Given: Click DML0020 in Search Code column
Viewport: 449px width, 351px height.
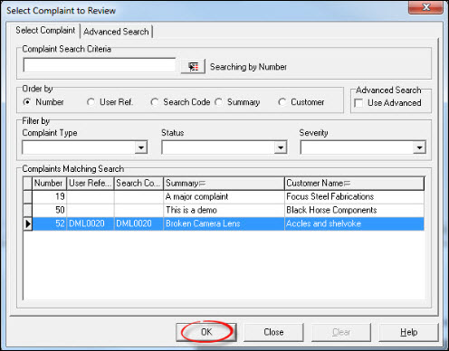Looking at the screenshot, I should 139,223.
